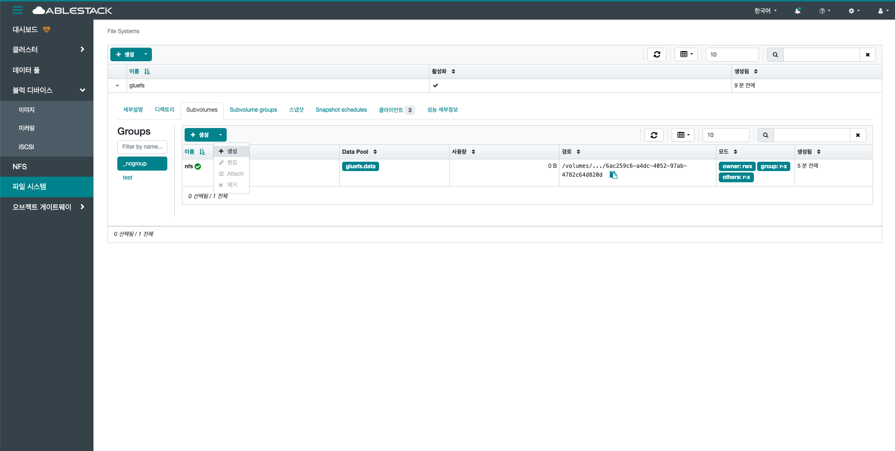The height and width of the screenshot is (451, 895).
Task: Click the Filter by name input field
Action: pos(142,147)
